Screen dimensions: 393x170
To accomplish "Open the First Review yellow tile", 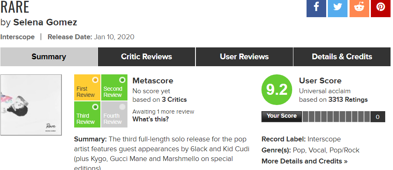I will coord(87,87).
